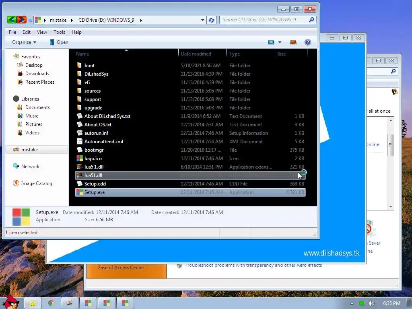Select Recent Places in navigation pane
This screenshot has width=412, height=309.
click(x=40, y=82)
